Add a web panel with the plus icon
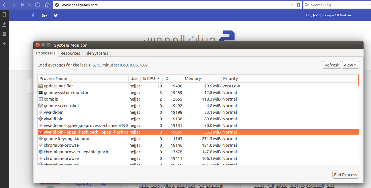Image resolution: width=371 pixels, height=188 pixels. (4, 44)
